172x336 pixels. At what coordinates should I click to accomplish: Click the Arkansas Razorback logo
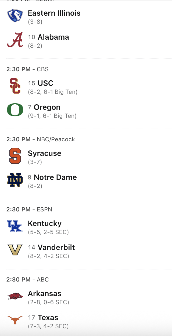[x=15, y=296]
